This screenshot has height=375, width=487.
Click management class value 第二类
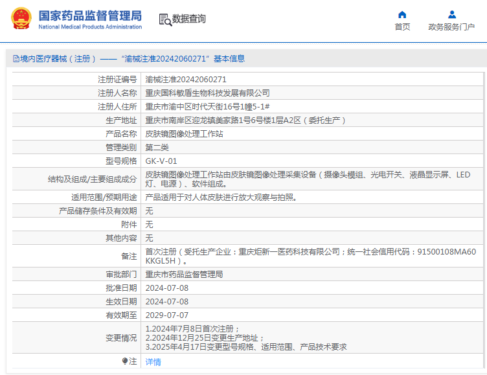[157, 148]
